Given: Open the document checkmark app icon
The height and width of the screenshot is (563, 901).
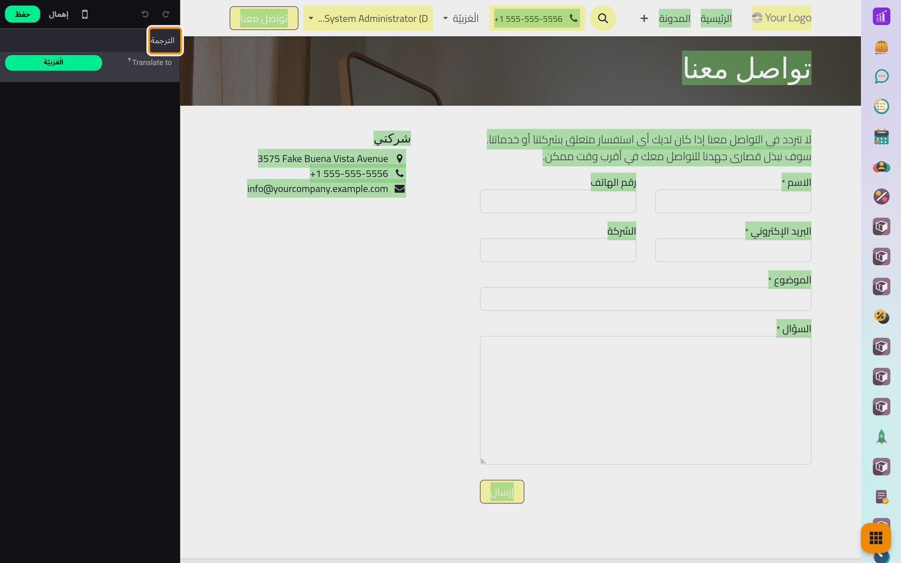Looking at the screenshot, I should tap(881, 497).
